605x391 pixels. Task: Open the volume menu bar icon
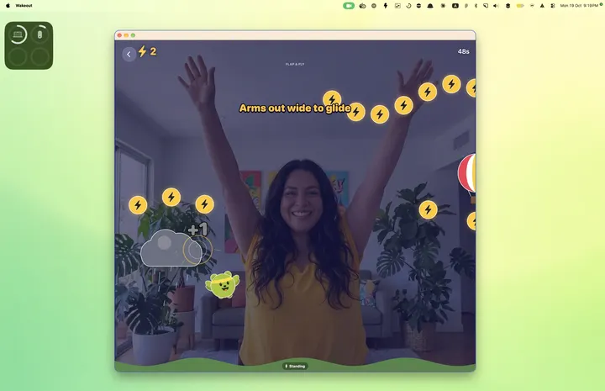(497, 6)
